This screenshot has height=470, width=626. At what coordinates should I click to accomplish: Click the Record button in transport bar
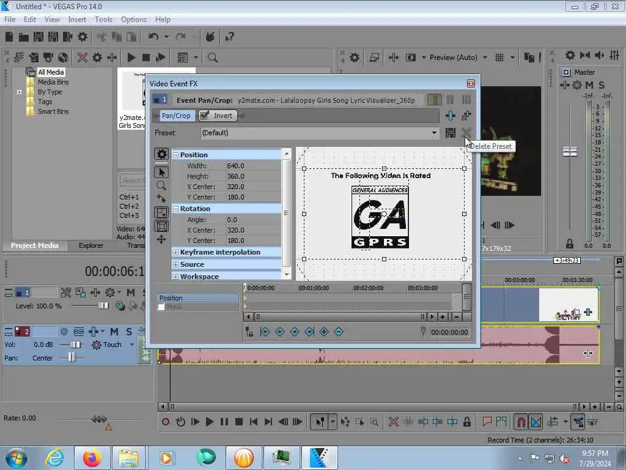[x=166, y=422]
